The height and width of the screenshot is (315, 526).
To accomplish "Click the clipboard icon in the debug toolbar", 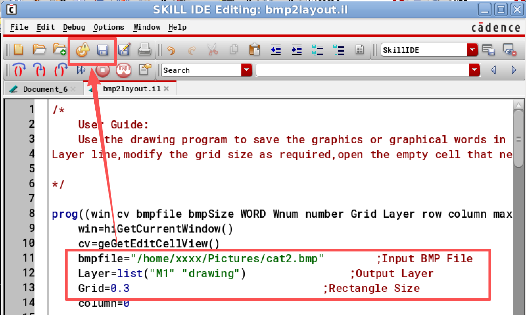I will [x=145, y=70].
